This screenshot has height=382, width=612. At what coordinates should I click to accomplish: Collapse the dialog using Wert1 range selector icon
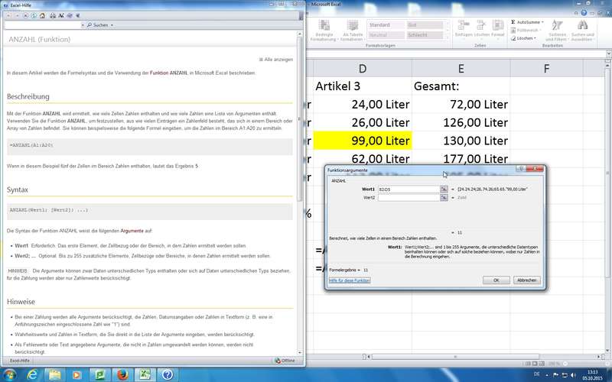444,188
